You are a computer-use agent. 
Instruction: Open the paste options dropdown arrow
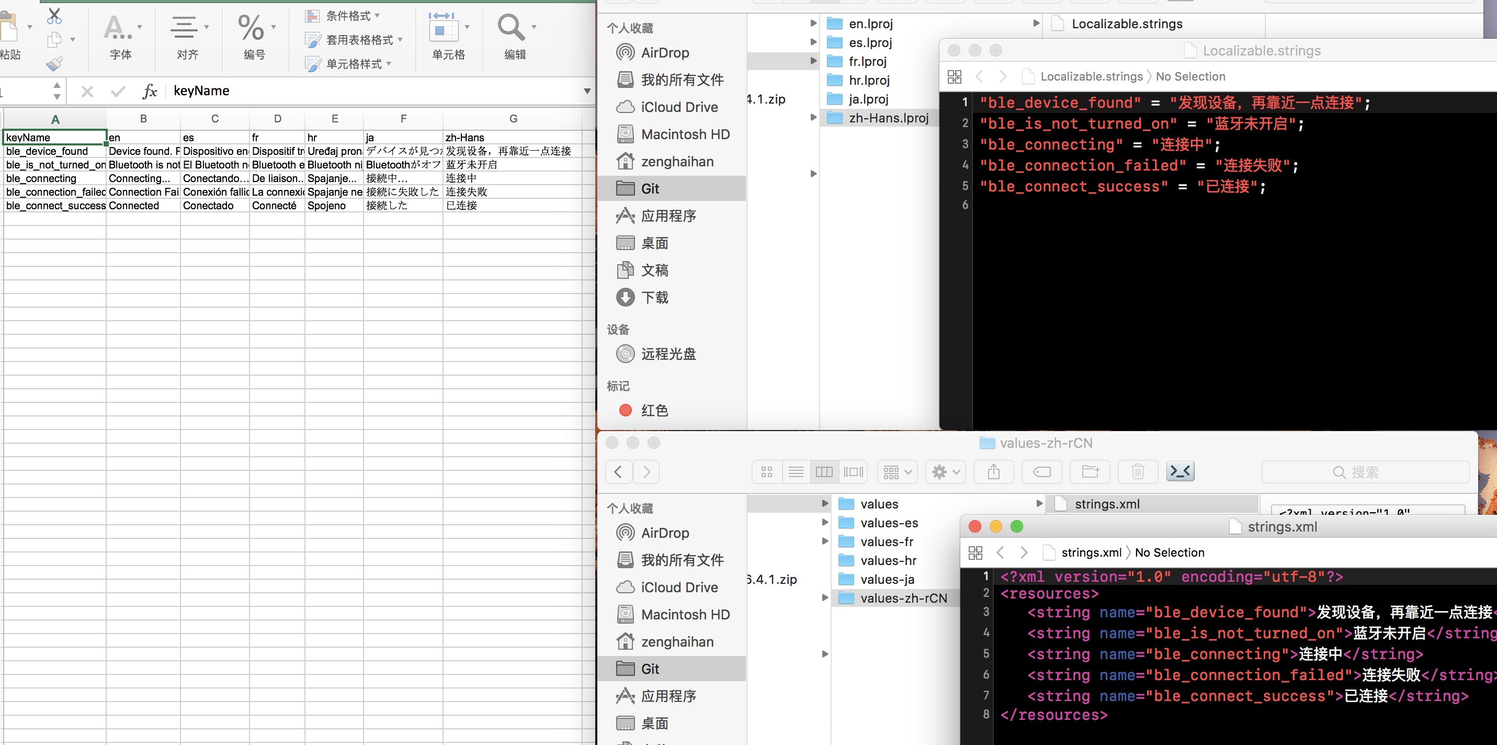[x=30, y=27]
